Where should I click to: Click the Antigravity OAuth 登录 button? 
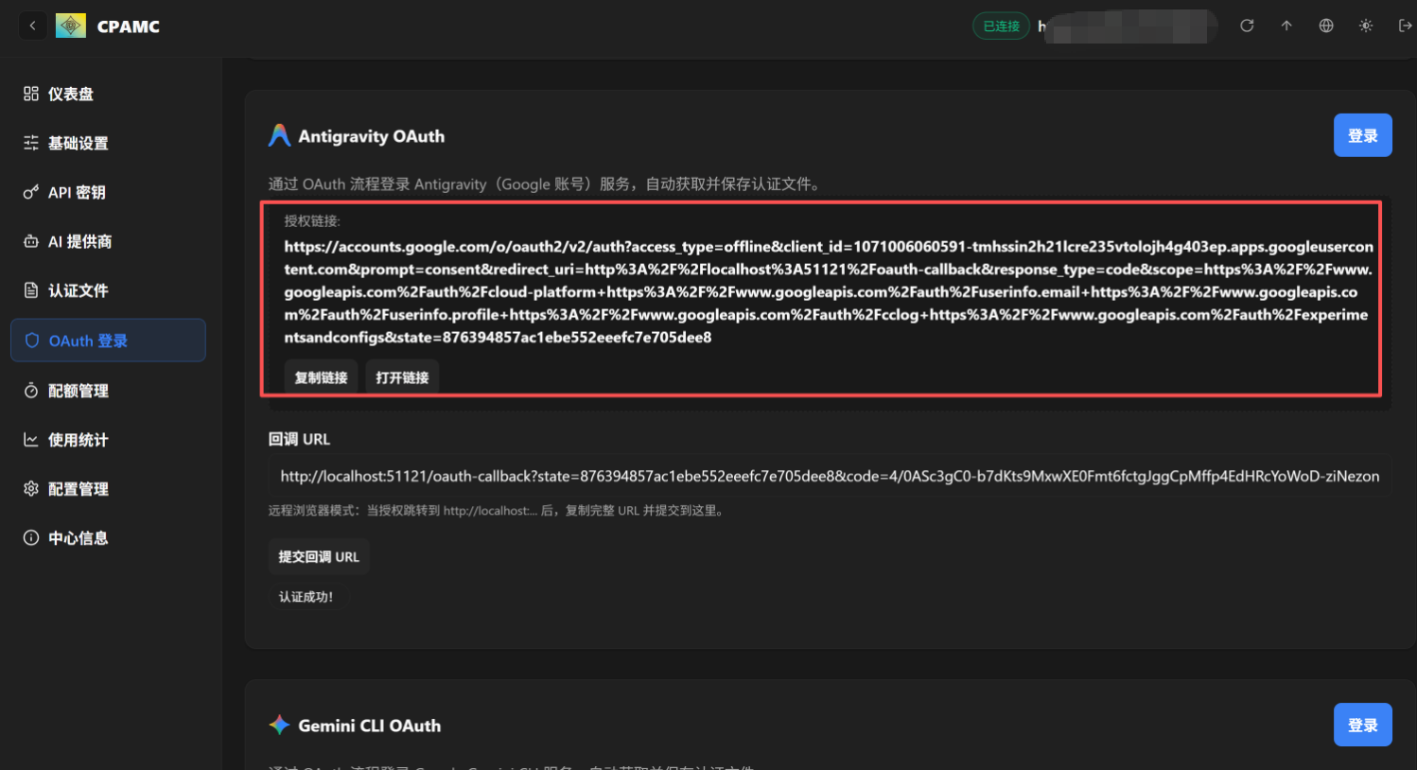(x=1362, y=135)
